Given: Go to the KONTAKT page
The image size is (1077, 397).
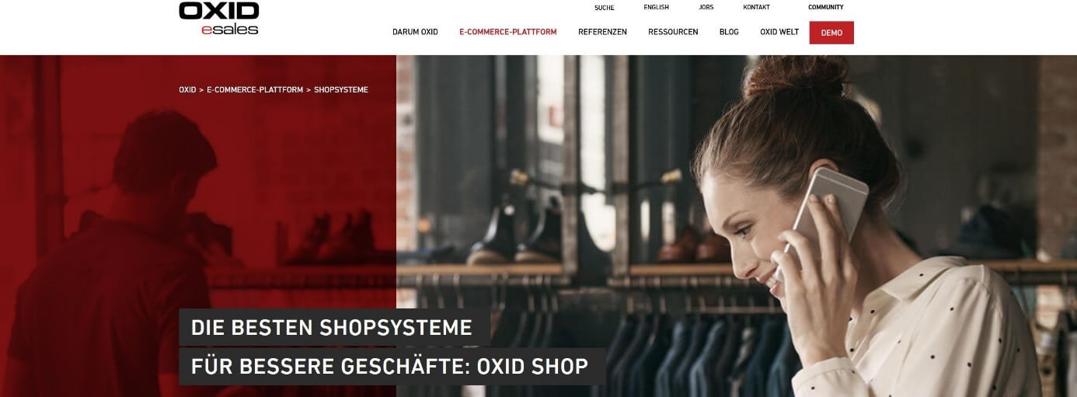Looking at the screenshot, I should (756, 8).
